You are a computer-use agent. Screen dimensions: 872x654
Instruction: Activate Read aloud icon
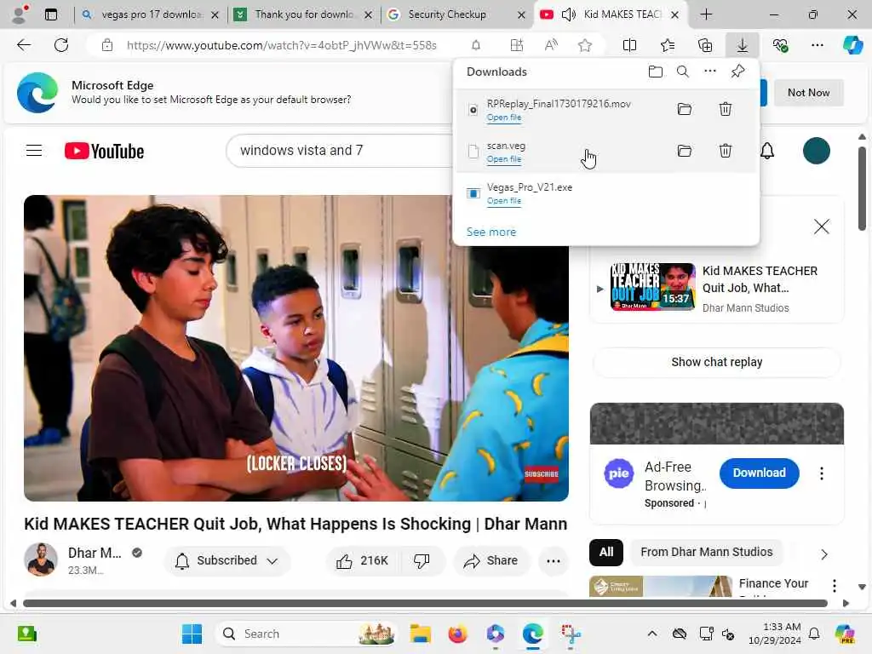point(551,45)
